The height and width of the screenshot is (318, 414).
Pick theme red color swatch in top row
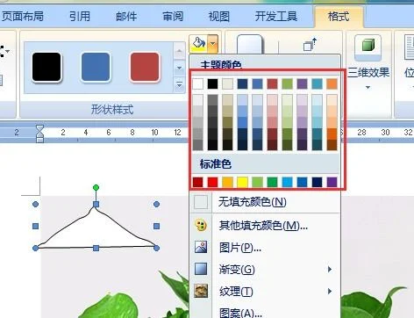click(272, 83)
